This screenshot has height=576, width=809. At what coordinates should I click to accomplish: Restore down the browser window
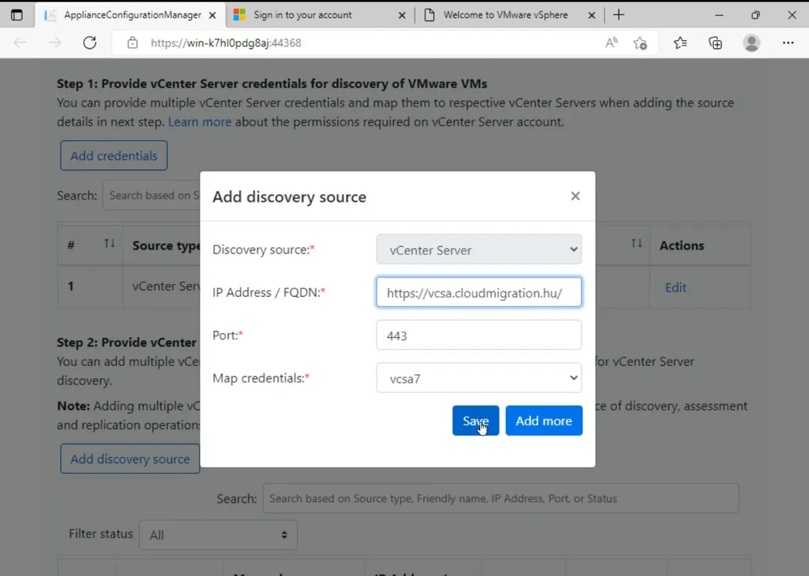pos(756,15)
